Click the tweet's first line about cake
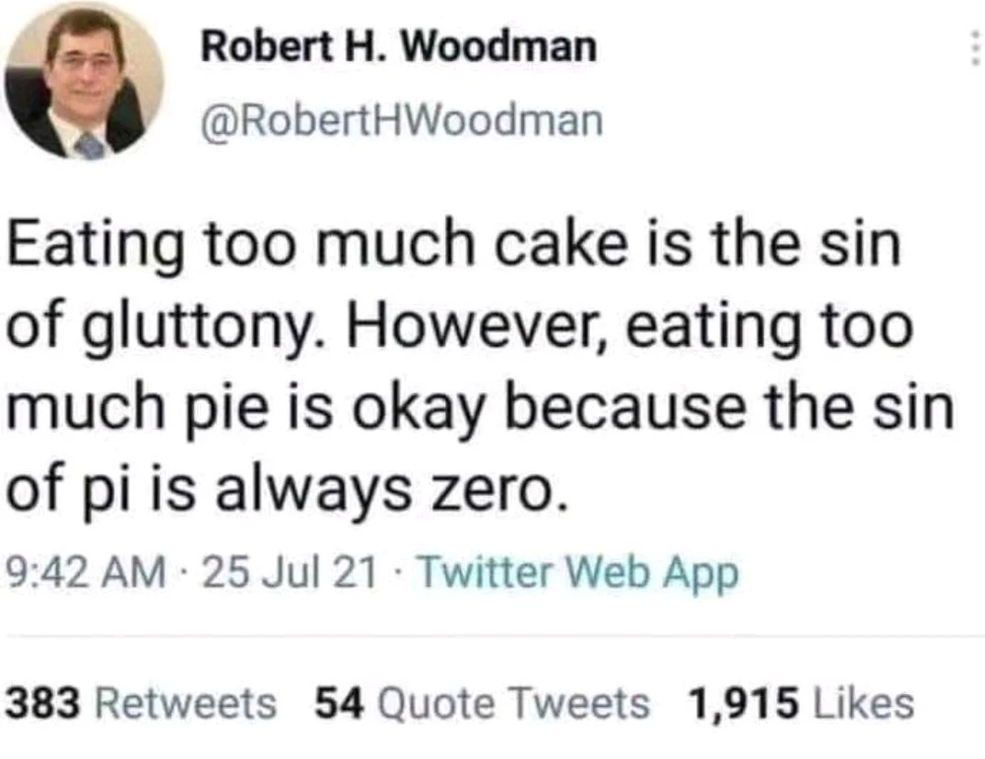This screenshot has width=985, height=759. [454, 246]
